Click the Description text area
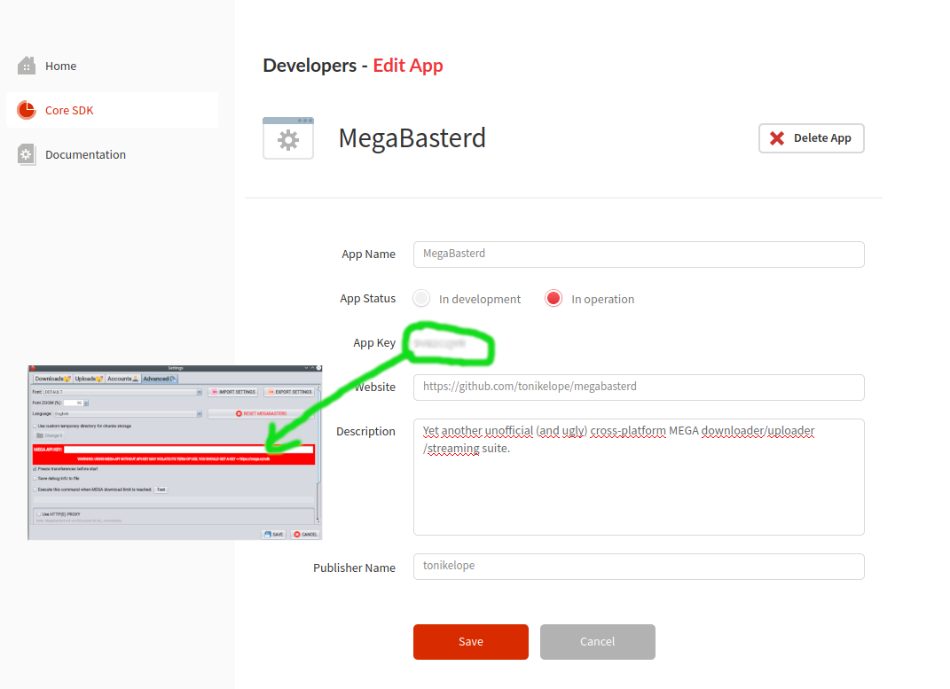This screenshot has width=950, height=689. coord(639,476)
